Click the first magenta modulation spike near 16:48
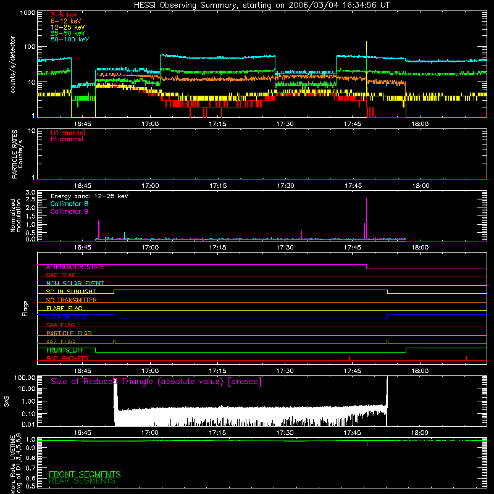The image size is (494, 494). pos(99,230)
